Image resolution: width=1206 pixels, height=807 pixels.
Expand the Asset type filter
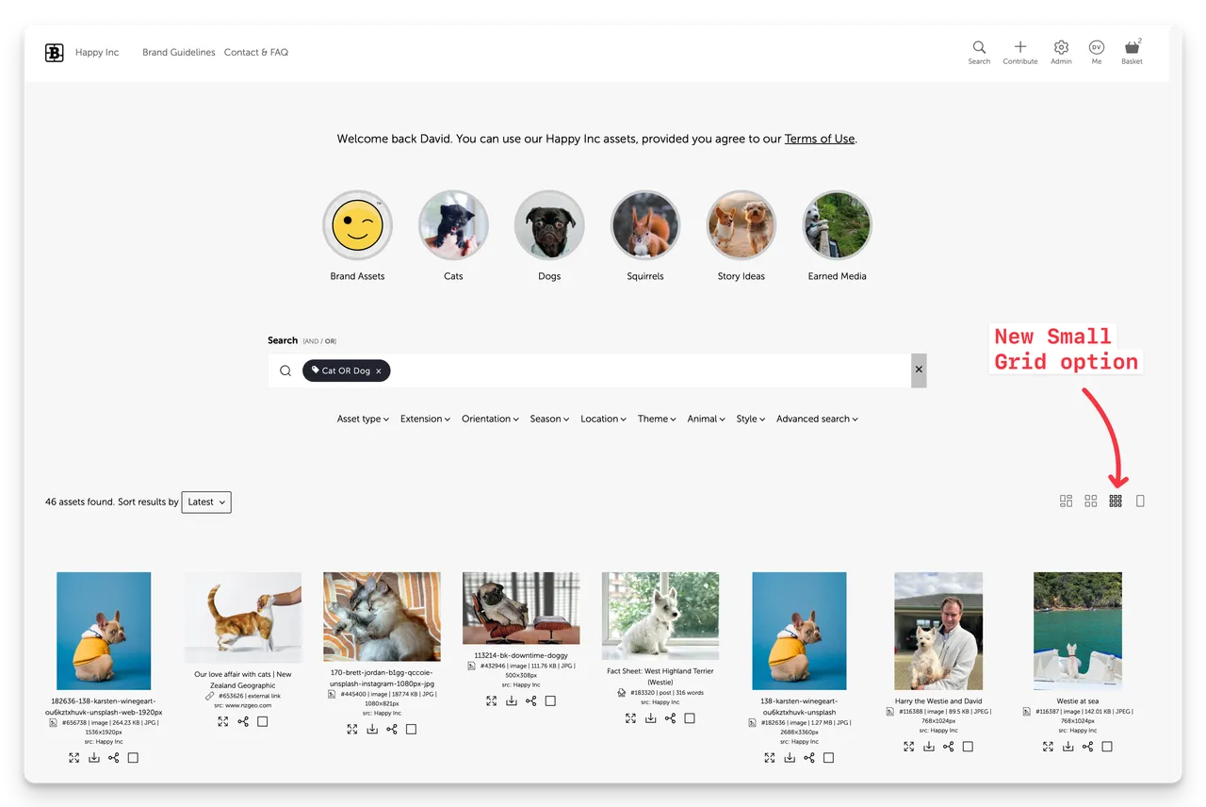click(x=363, y=419)
